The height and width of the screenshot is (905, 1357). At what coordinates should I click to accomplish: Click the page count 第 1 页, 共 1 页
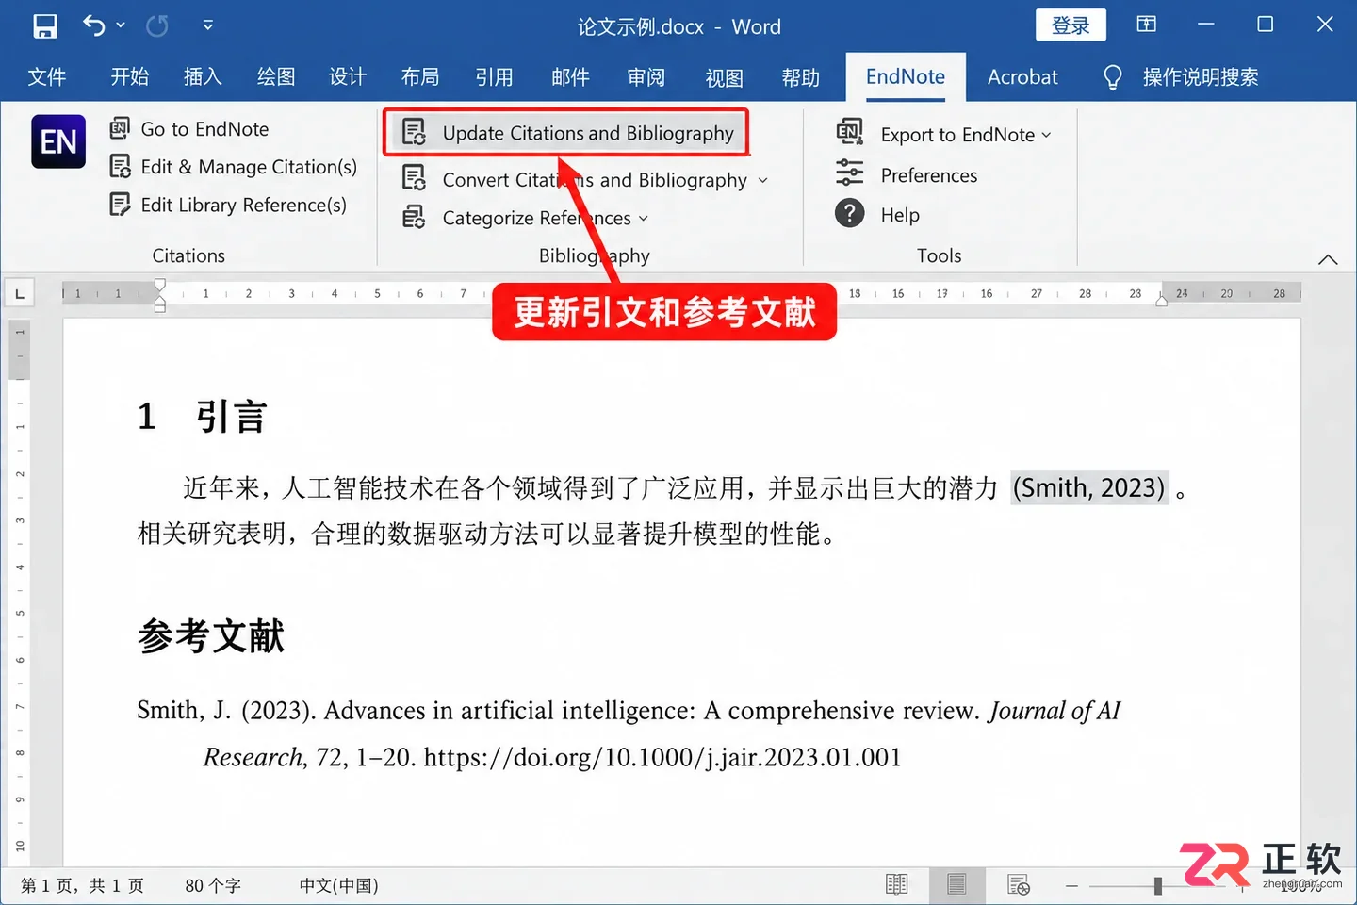(83, 885)
